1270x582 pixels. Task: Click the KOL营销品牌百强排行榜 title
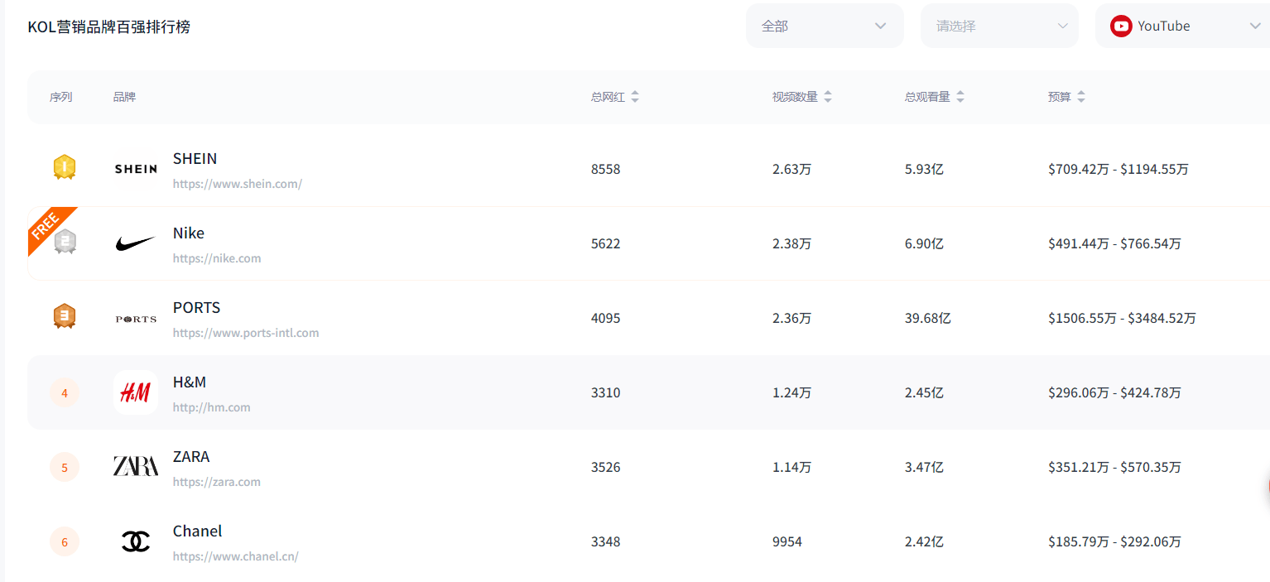coord(109,26)
